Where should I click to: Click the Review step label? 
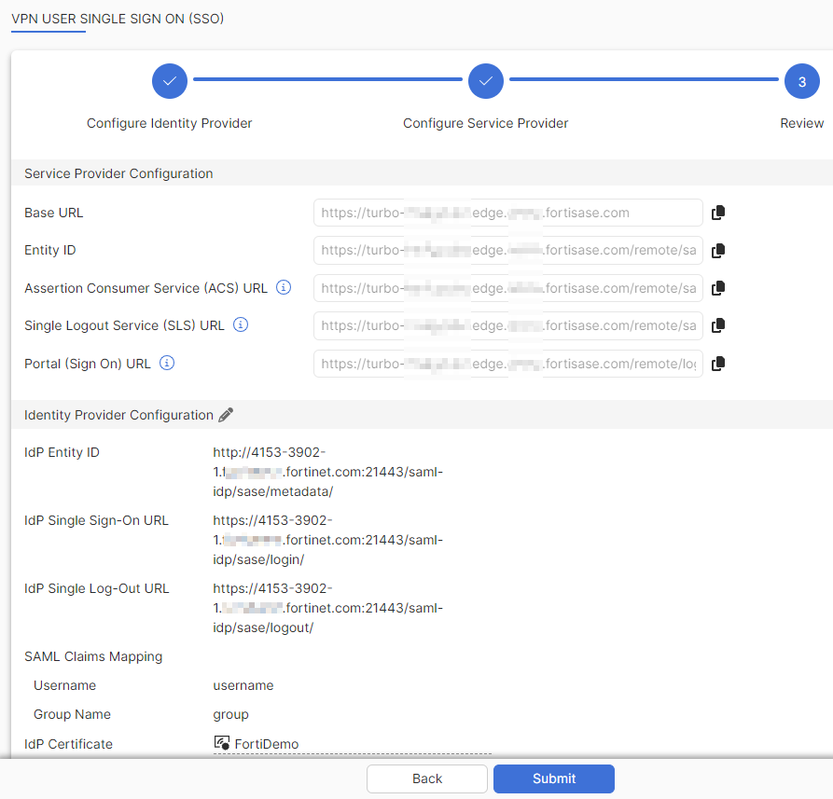coord(802,122)
